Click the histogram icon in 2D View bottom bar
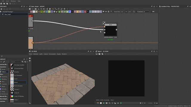The height and width of the screenshot is (107, 191). point(115,103)
